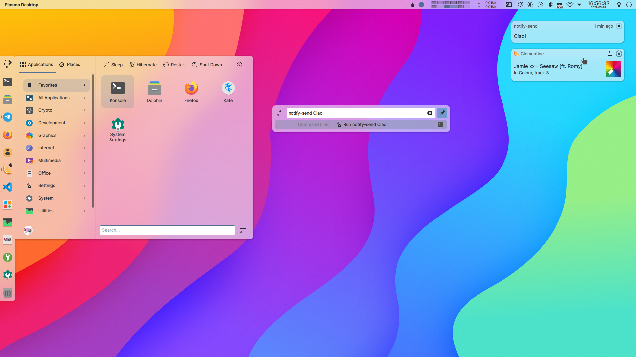
Task: Open trash icon in the dock
Action: (8, 293)
